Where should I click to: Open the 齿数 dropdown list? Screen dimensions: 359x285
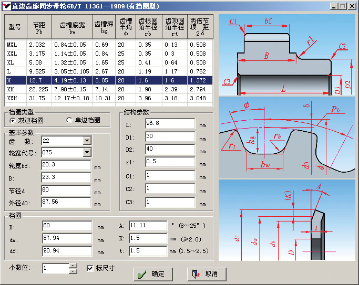(87, 141)
